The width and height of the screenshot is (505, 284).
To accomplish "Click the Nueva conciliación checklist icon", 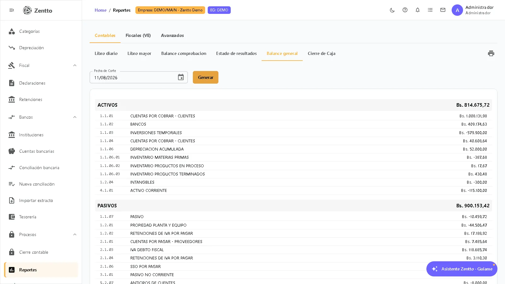I will tap(12, 184).
